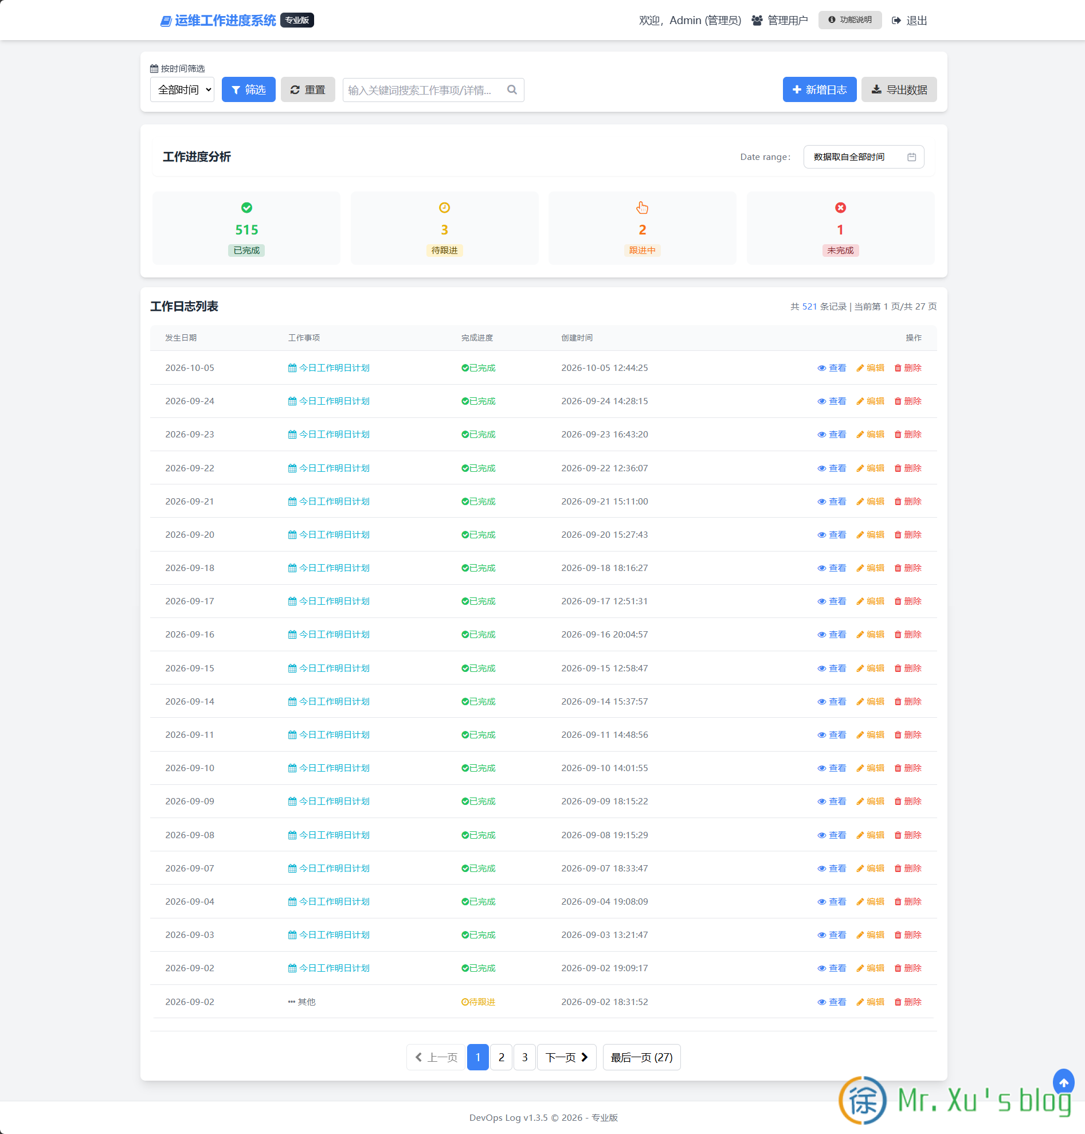View the 2026-09-22 log entry

pyautogui.click(x=832, y=468)
